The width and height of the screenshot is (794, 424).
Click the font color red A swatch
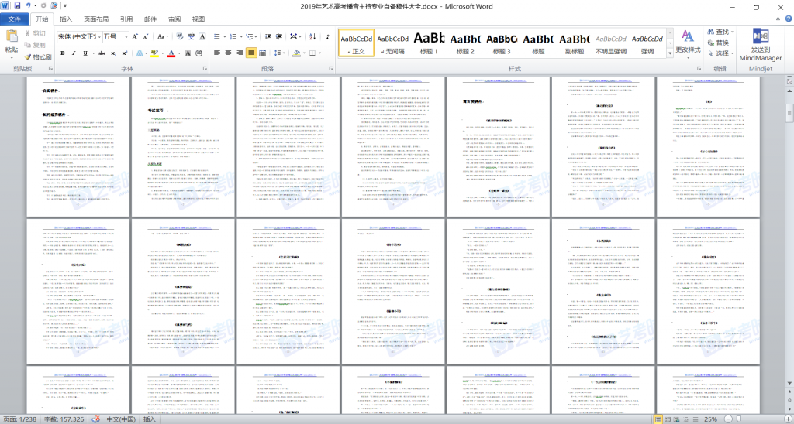pos(171,53)
